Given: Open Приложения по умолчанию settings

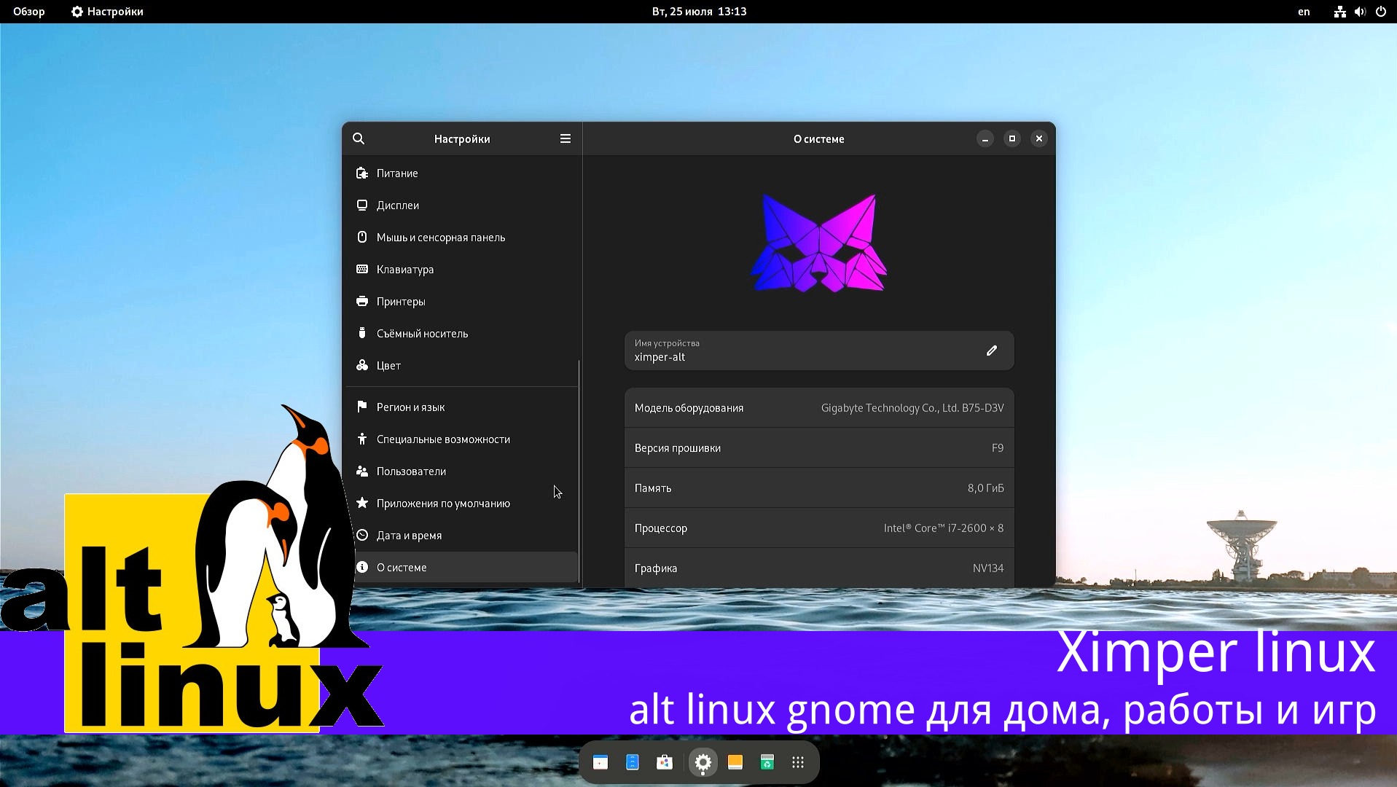Looking at the screenshot, I should 443,503.
